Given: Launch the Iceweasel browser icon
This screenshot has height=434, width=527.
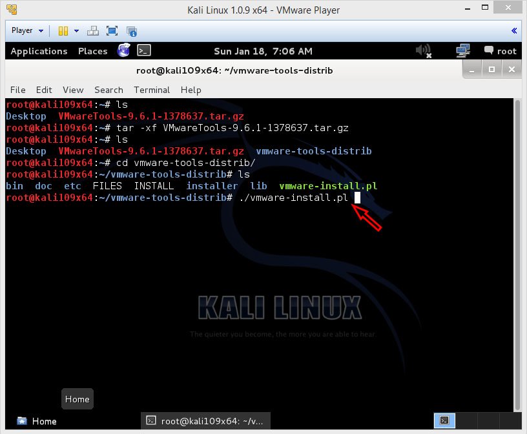Looking at the screenshot, I should tap(124, 50).
